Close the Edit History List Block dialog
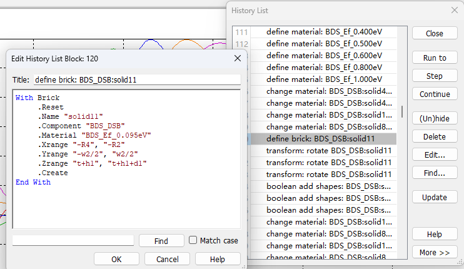Screen dimensions: 464x269 [x=238, y=58]
